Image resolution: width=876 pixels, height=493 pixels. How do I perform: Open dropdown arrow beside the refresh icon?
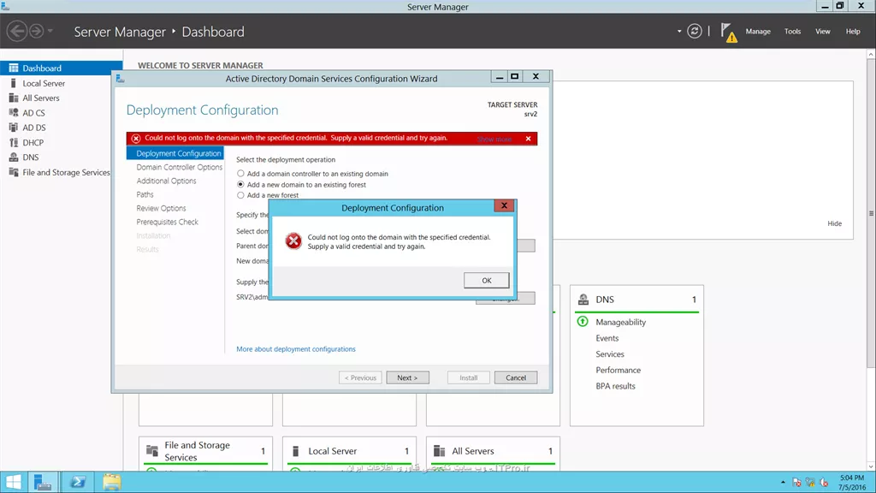(679, 32)
